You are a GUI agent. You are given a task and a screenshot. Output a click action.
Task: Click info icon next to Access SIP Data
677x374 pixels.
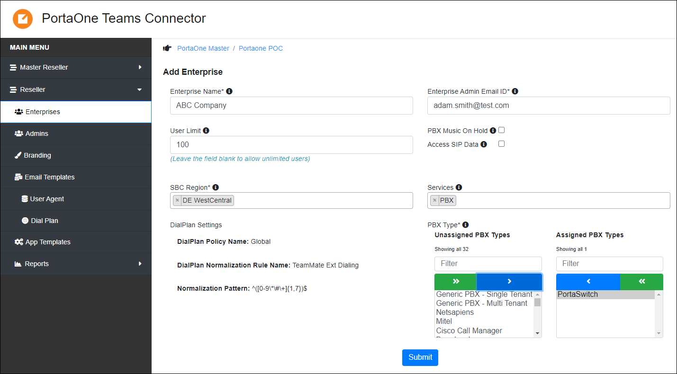(x=484, y=144)
